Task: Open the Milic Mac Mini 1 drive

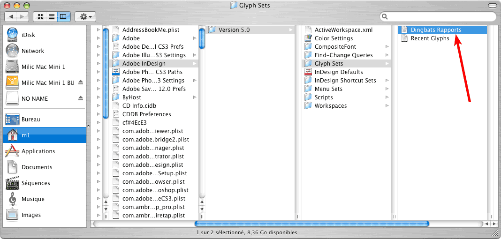Action: pos(43,67)
